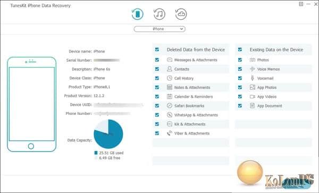Click the Contacts person icon
The height and width of the screenshot is (193, 319).
170,69
